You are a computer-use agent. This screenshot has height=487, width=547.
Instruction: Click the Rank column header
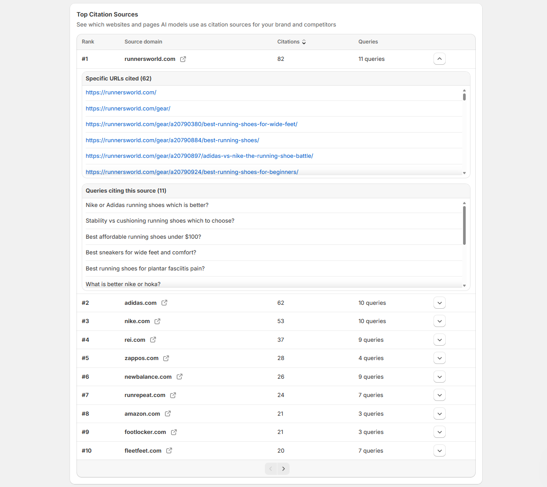[x=88, y=42]
